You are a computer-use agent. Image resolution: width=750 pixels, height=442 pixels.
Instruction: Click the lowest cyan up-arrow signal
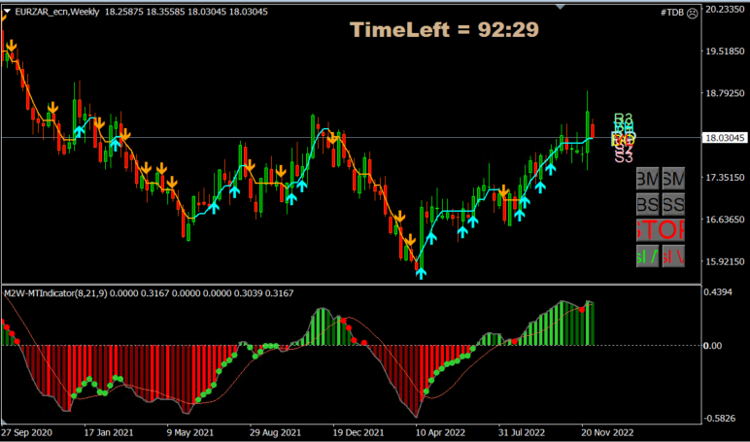421,272
